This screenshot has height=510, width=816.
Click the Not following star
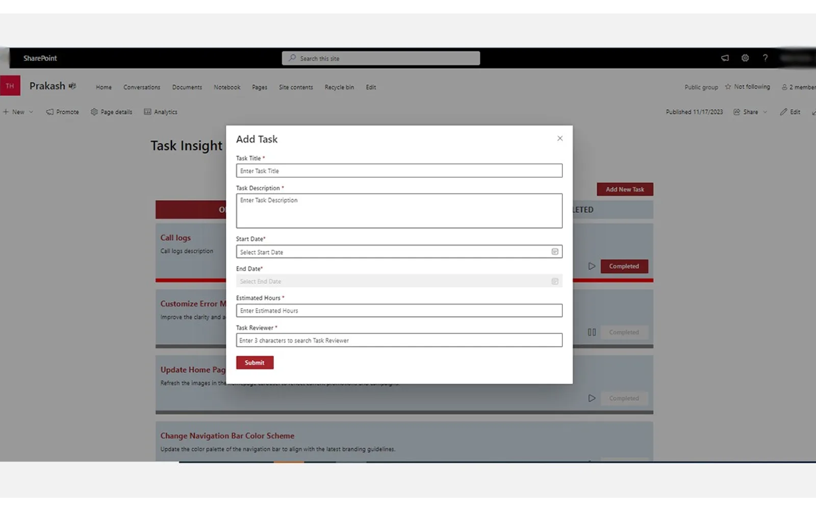pyautogui.click(x=728, y=87)
